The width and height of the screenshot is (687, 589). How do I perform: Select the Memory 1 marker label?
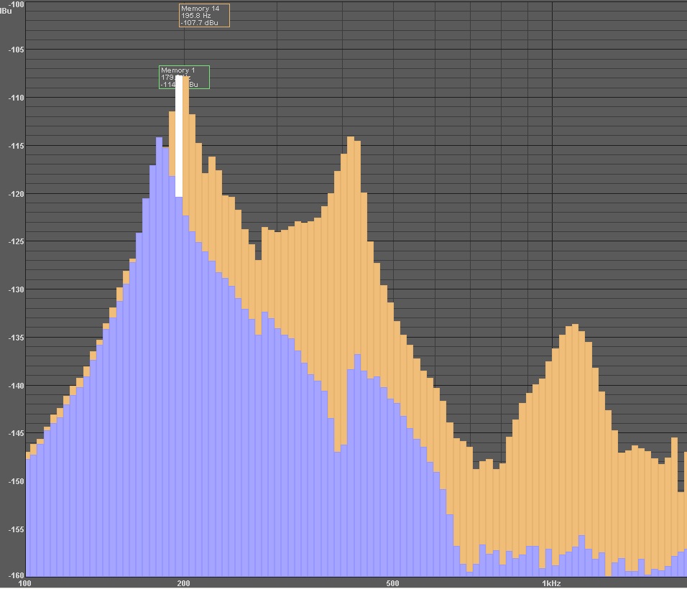coord(184,77)
